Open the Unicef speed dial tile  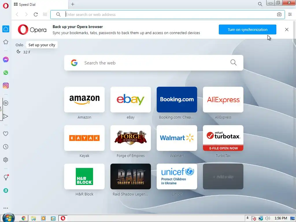point(177,177)
